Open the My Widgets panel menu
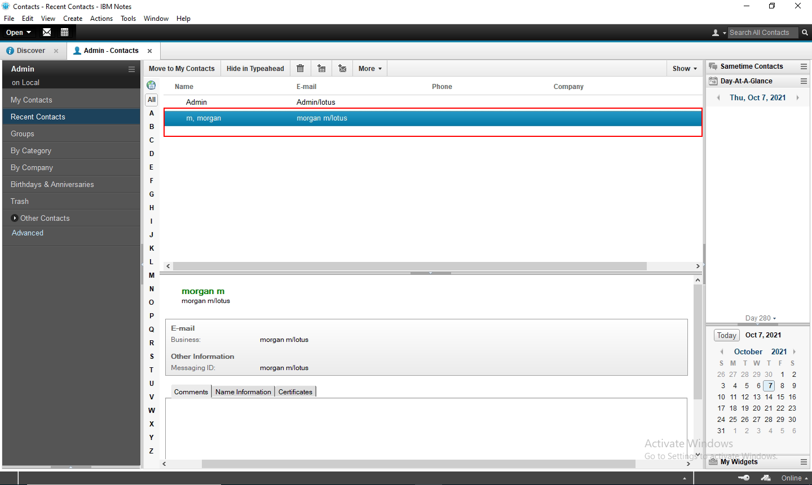This screenshot has width=812, height=485. (x=804, y=462)
